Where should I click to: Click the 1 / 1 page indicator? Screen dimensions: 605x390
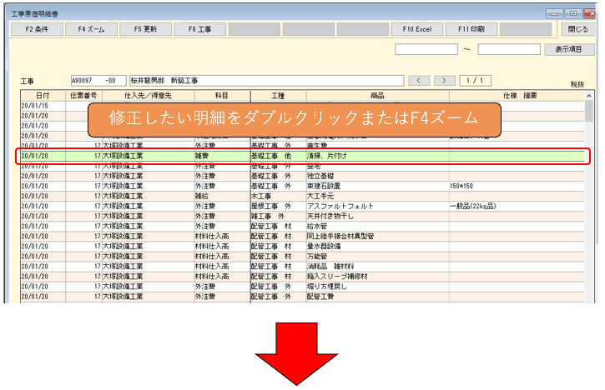point(476,81)
